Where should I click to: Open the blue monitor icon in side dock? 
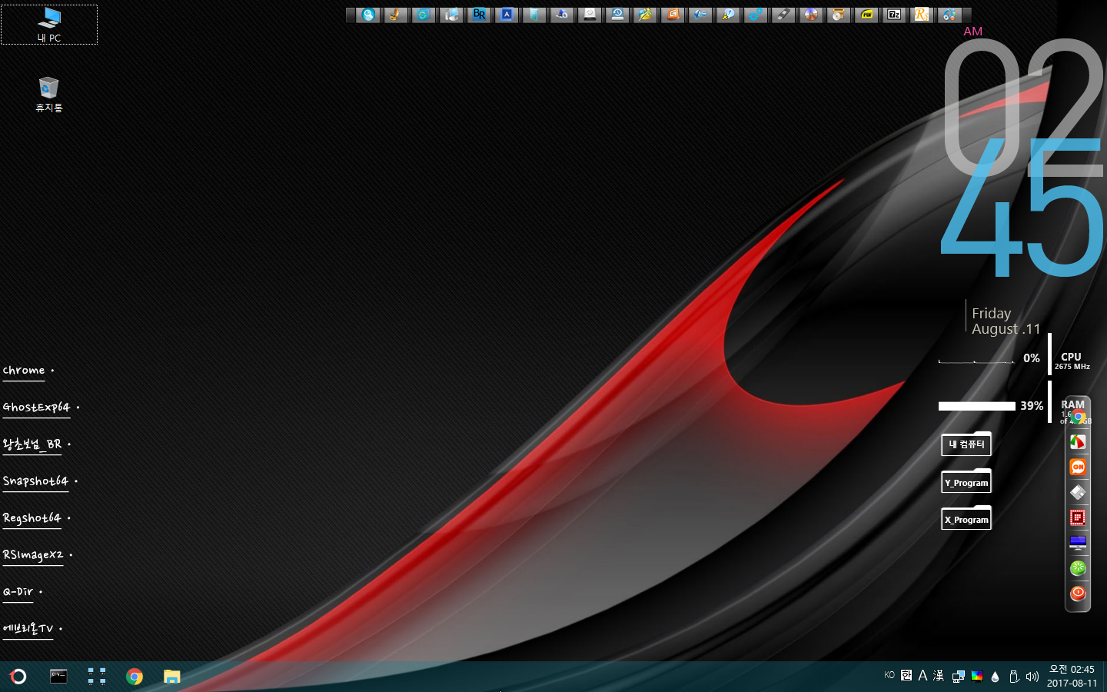1078,544
